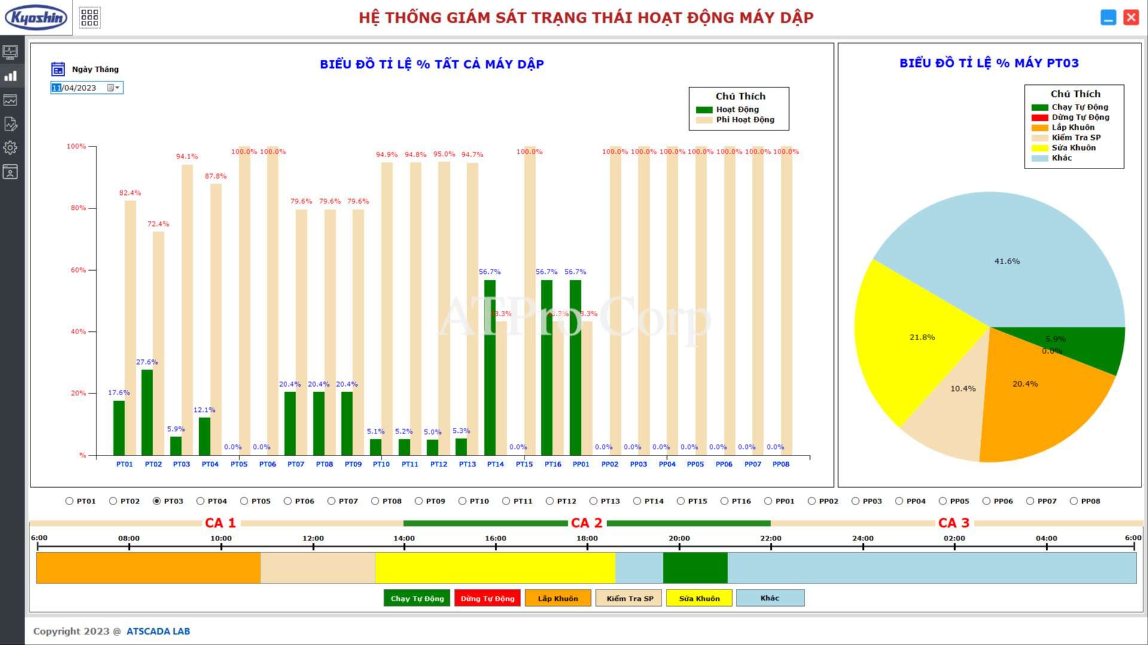Select the PT10 radio button
This screenshot has height=645, width=1148.
click(462, 501)
